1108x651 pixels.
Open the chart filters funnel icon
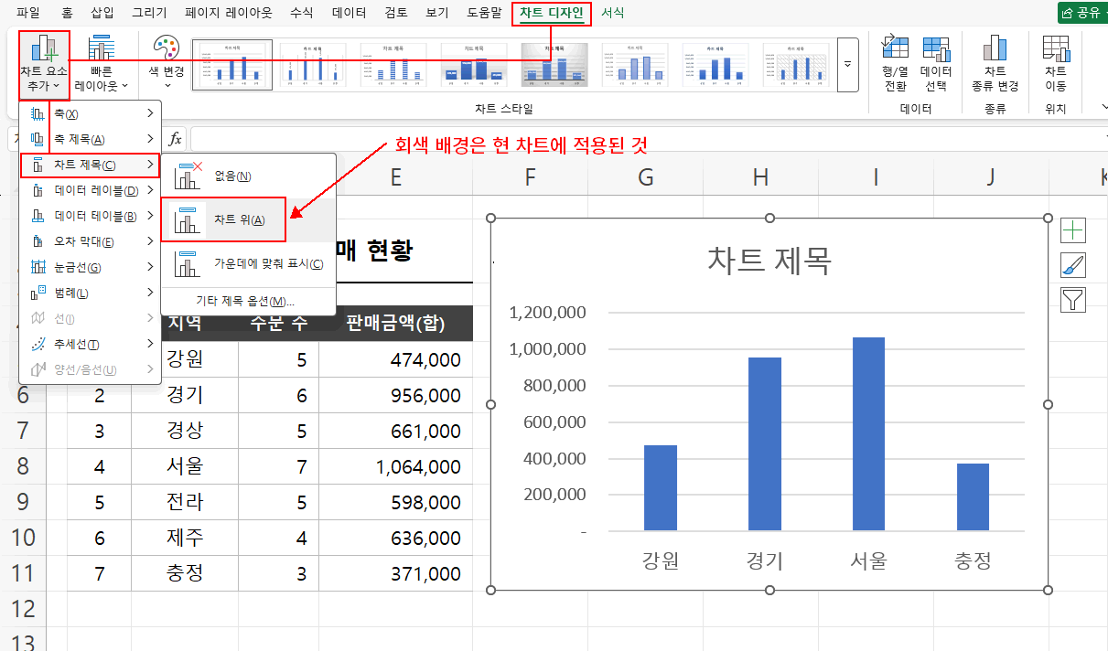click(x=1072, y=299)
